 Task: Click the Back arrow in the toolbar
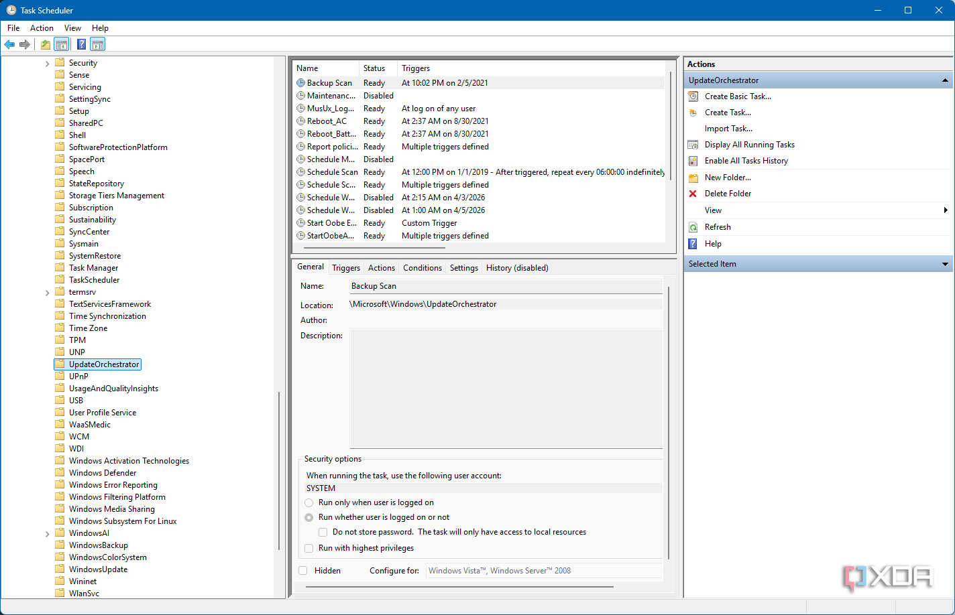[x=9, y=45]
